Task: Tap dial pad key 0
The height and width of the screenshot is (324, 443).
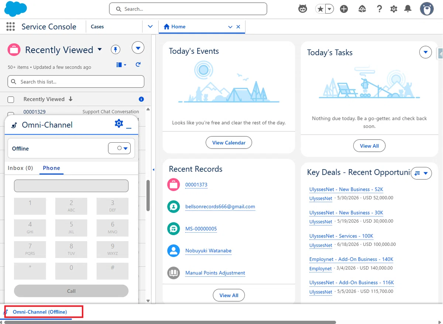Action: coord(71,271)
